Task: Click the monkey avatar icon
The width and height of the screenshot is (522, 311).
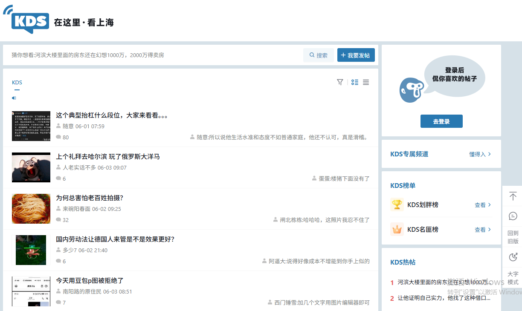Action: [x=412, y=90]
